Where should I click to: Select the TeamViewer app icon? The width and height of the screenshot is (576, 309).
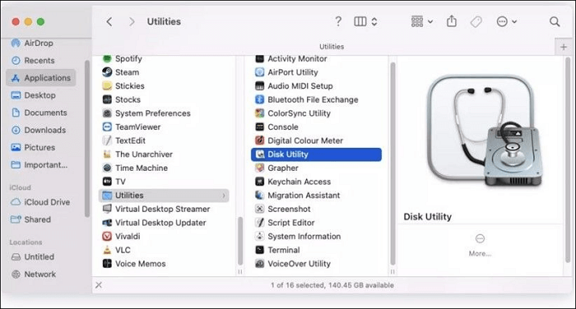(107, 127)
